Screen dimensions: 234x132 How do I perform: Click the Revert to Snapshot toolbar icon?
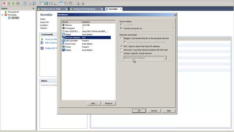pos(30,3)
